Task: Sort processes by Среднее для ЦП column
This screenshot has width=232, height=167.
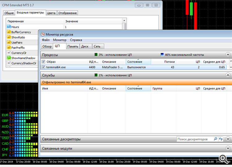Action: (214, 62)
